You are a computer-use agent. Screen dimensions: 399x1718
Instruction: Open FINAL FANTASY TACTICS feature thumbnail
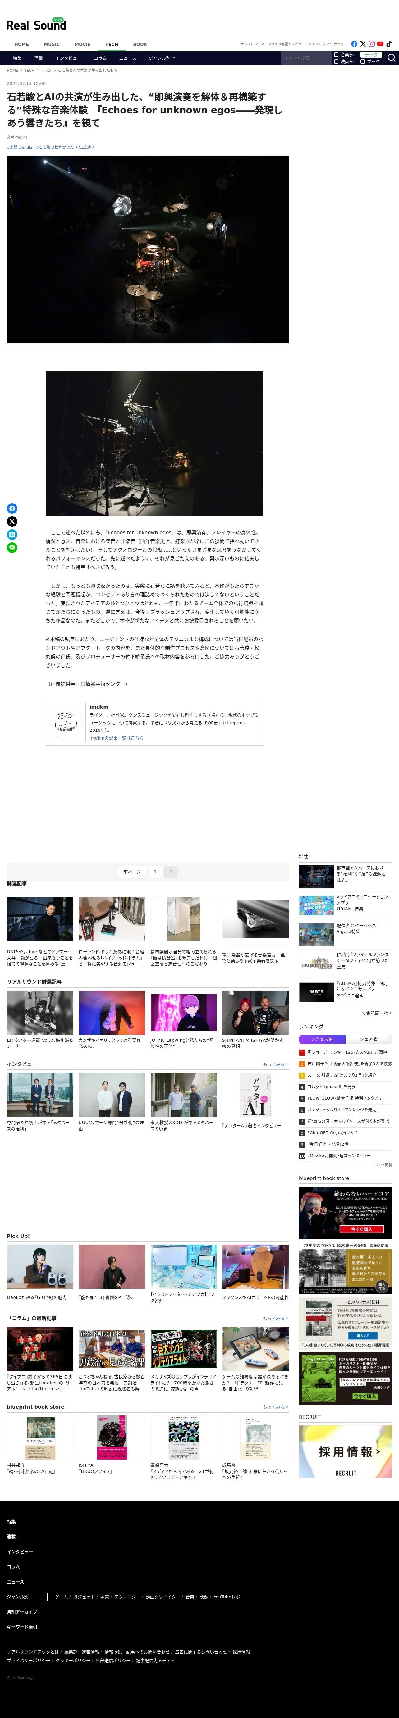tap(316, 962)
